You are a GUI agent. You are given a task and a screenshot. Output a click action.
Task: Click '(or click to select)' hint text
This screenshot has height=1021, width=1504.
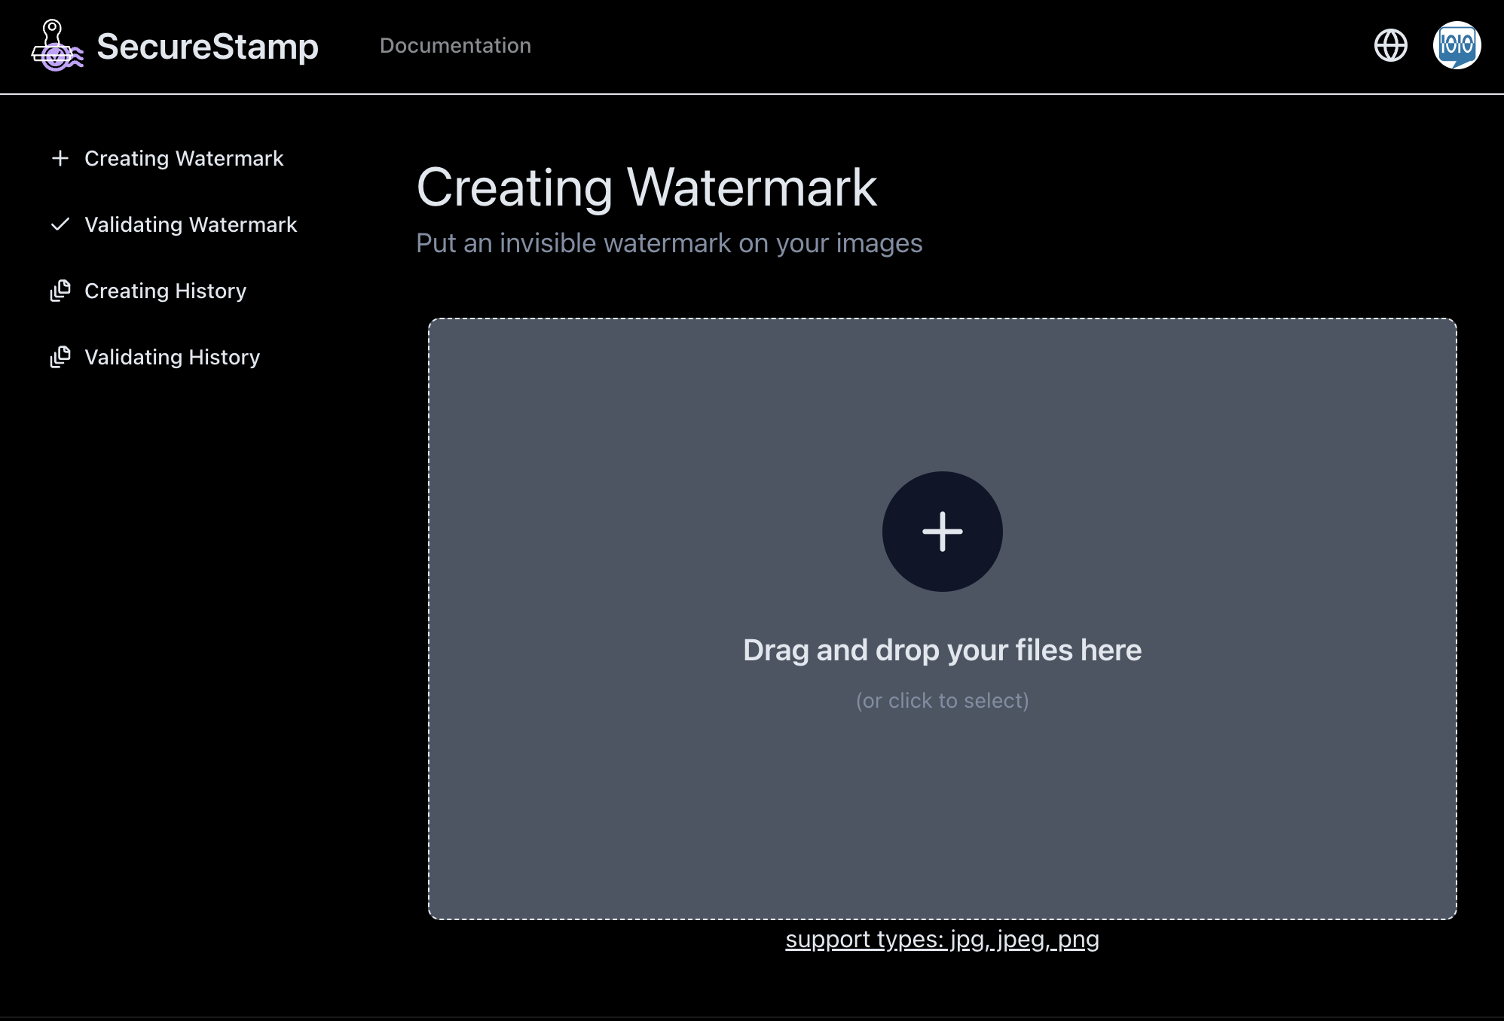[x=942, y=700]
